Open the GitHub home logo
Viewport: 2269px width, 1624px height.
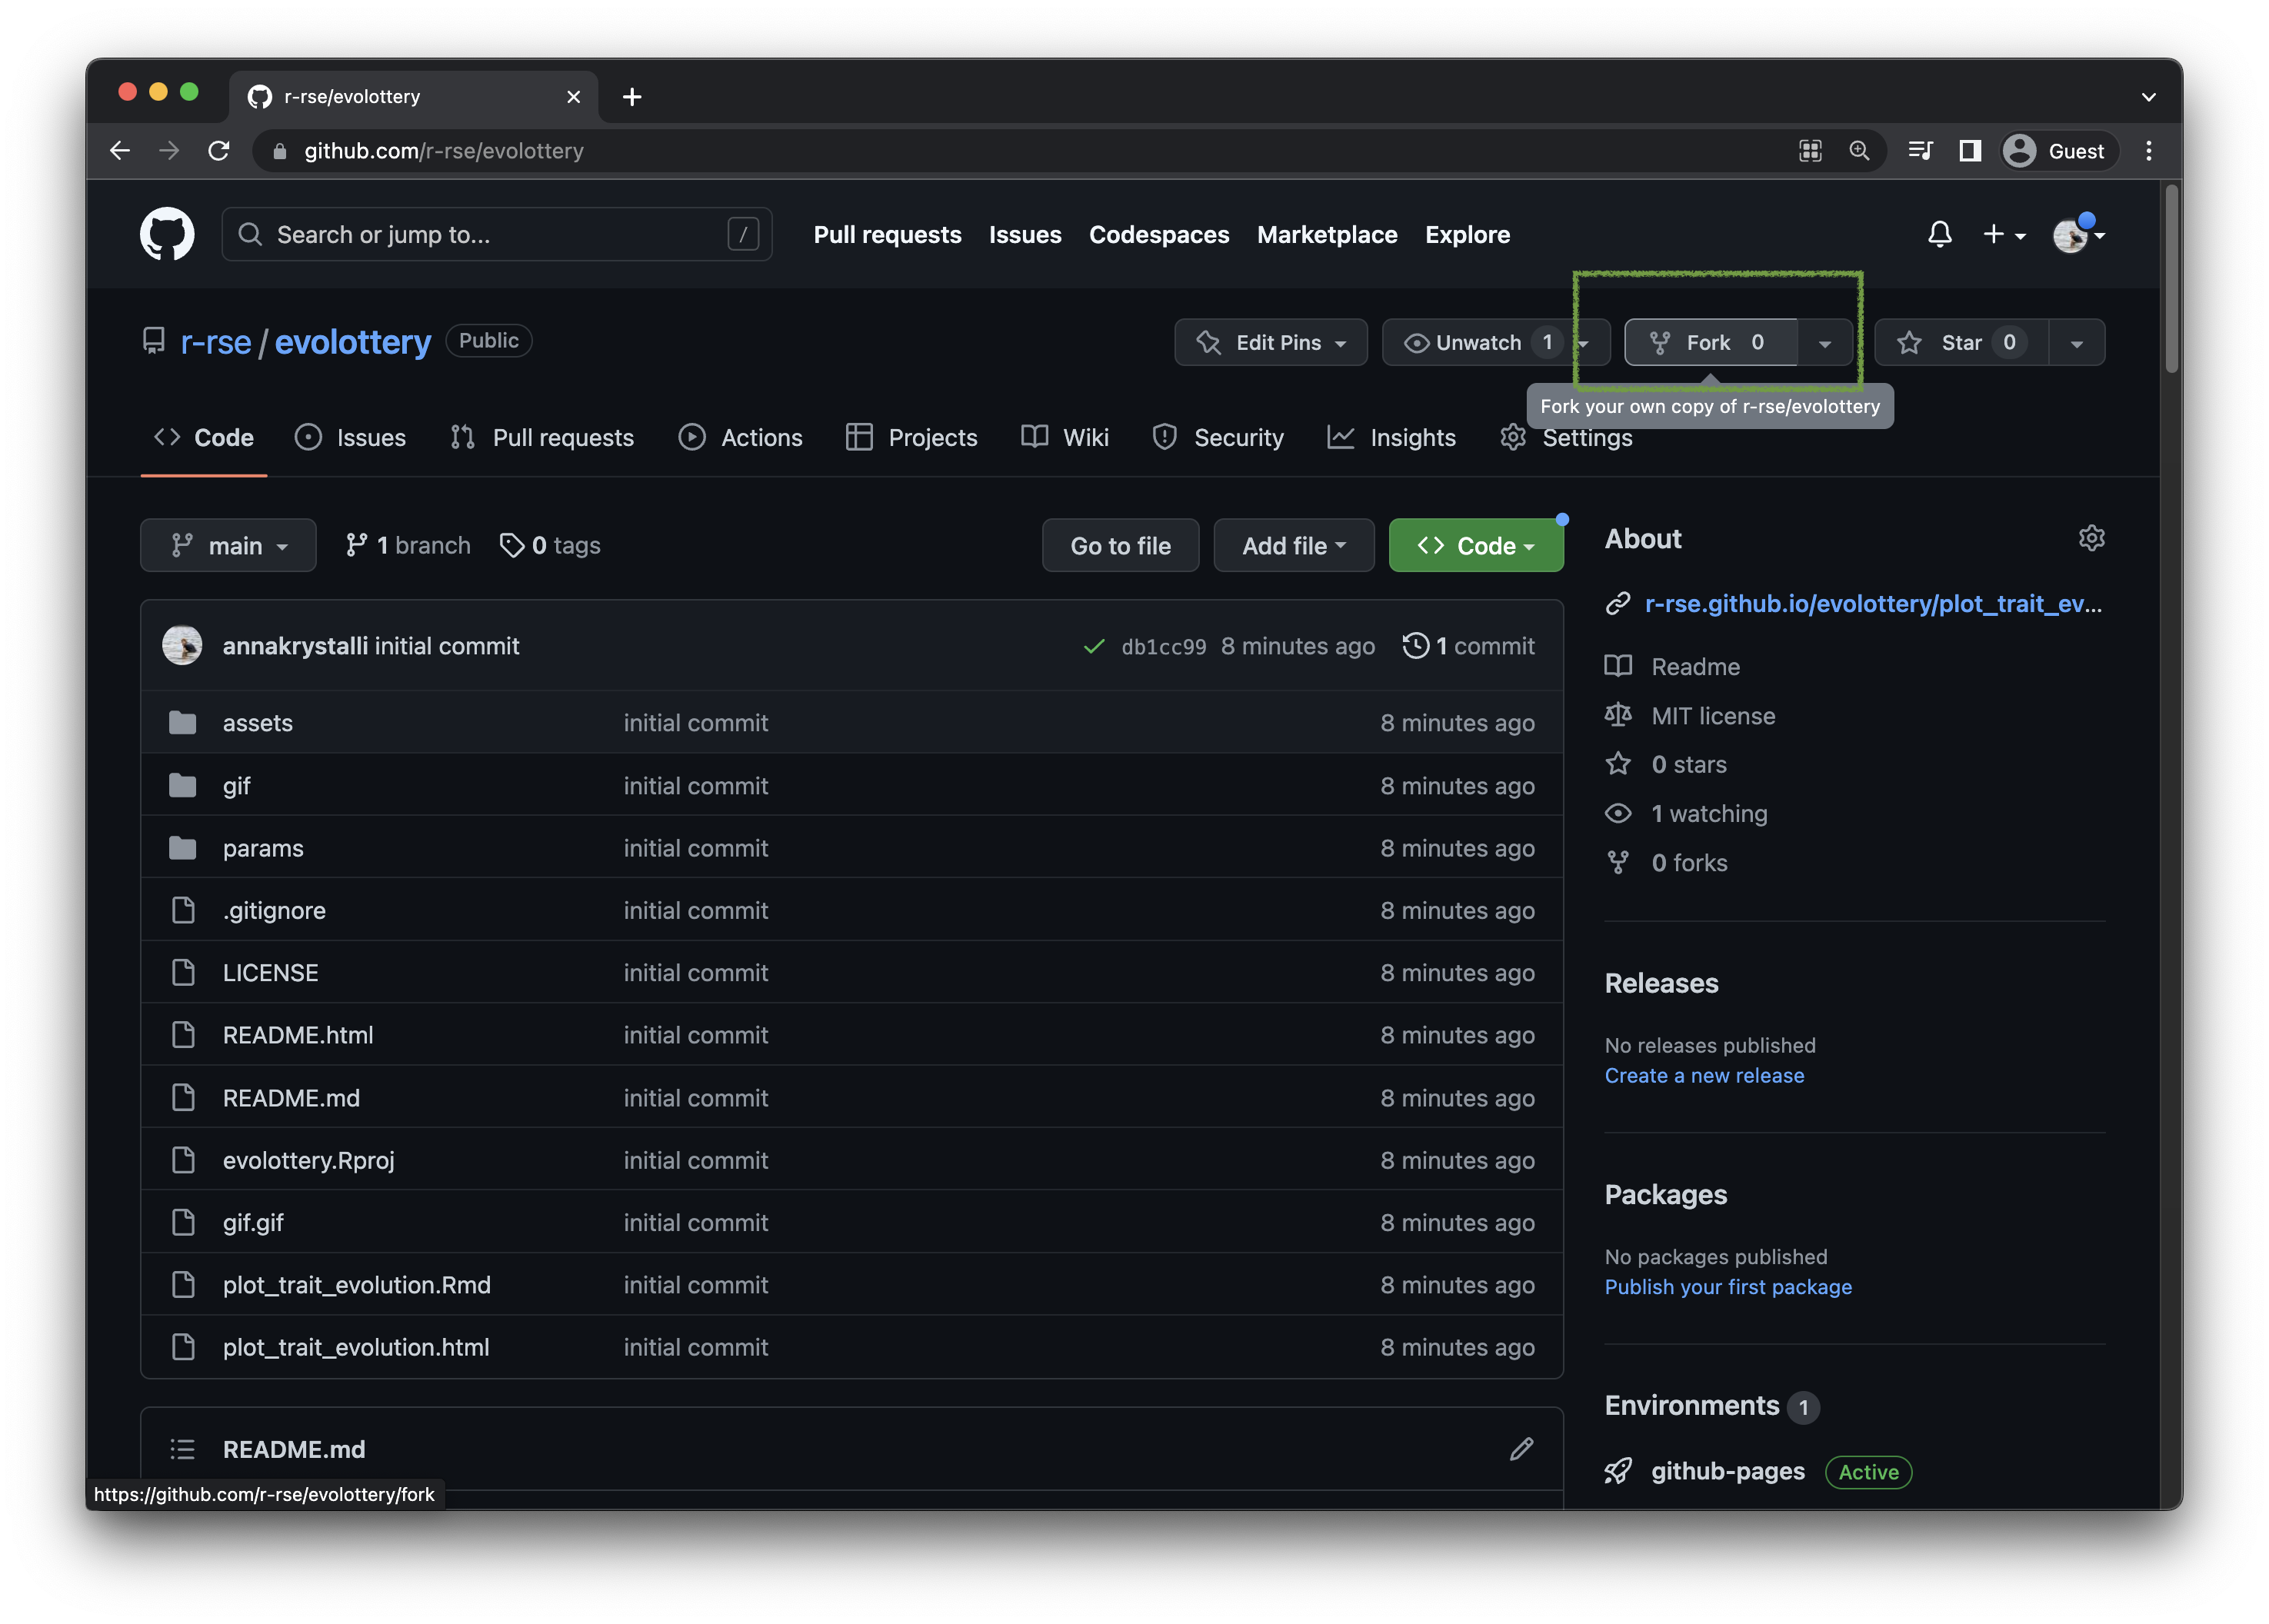[166, 234]
